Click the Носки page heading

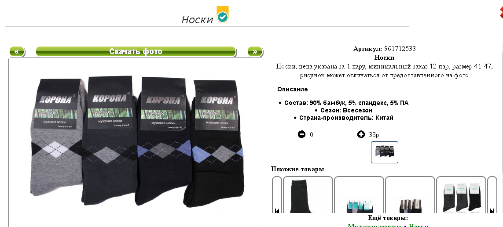click(x=197, y=19)
